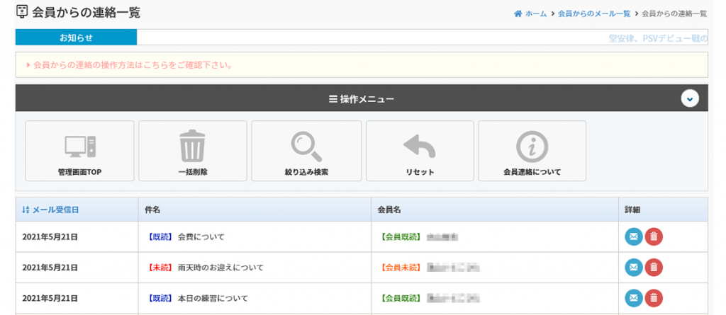Viewport: 726px width, 315px height.
Task: Click the scrolling news ticker text
Action: (657, 38)
